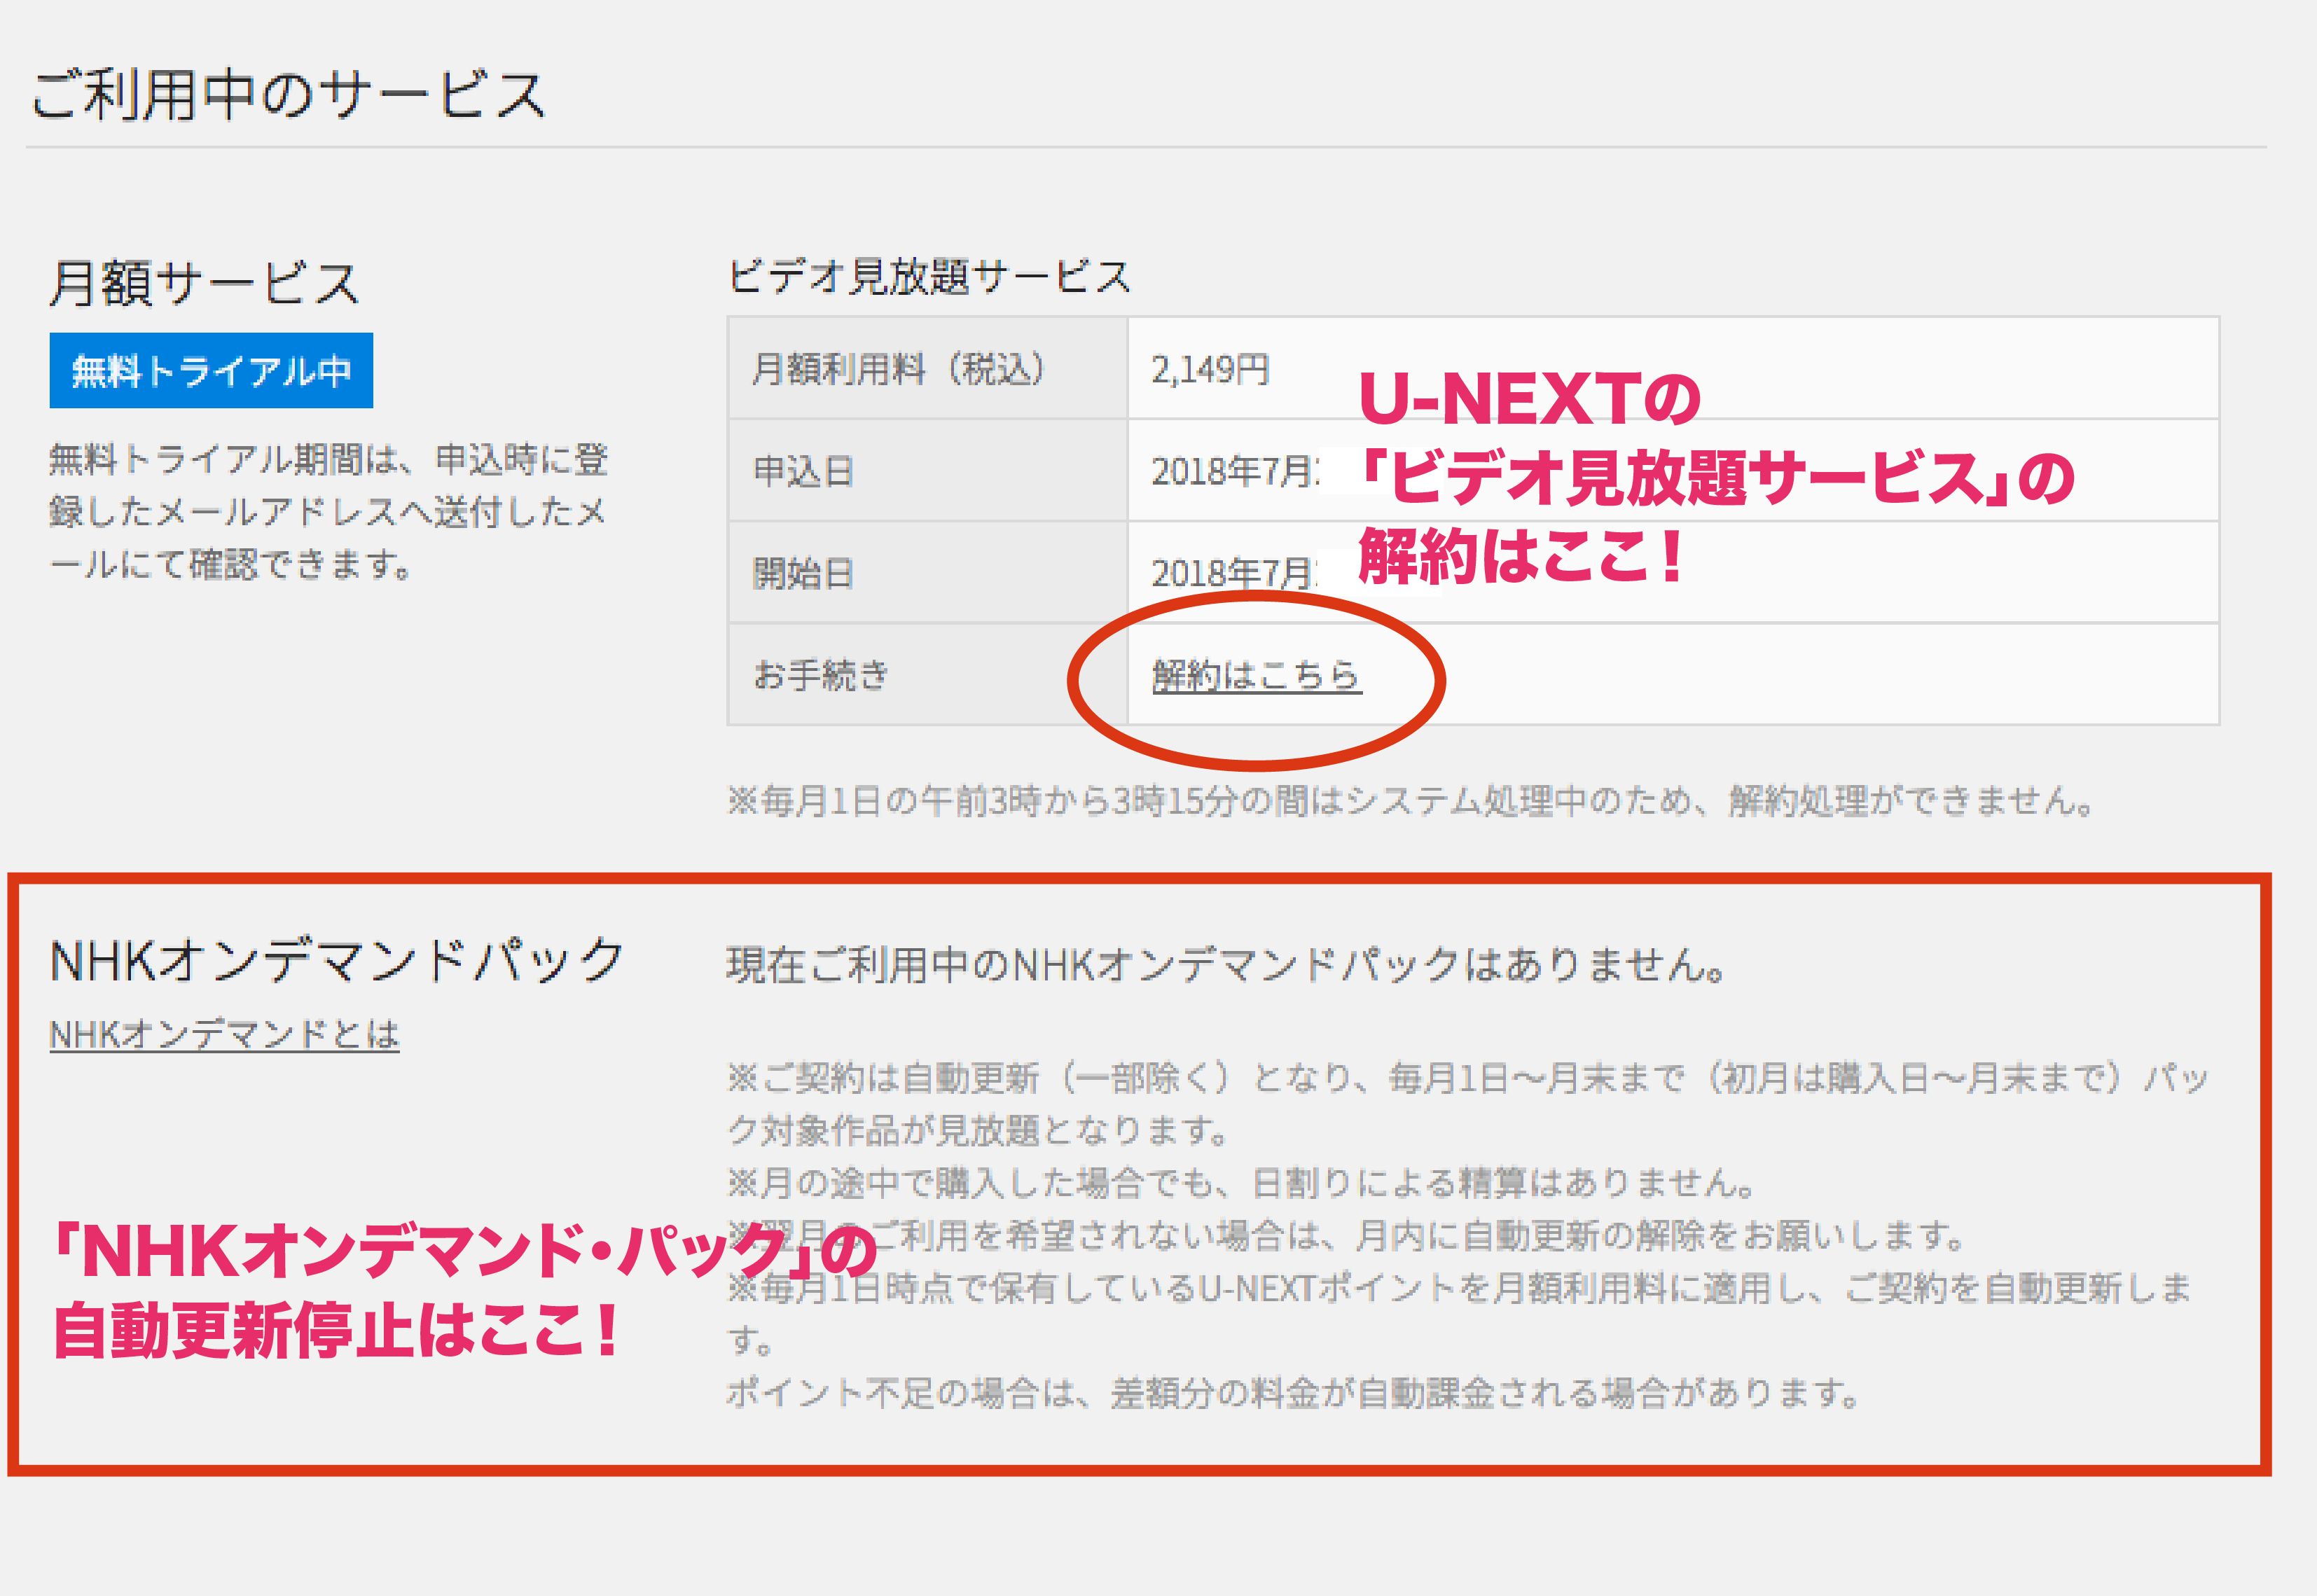Click the NHKオンデマンドパック section heading

click(337, 960)
